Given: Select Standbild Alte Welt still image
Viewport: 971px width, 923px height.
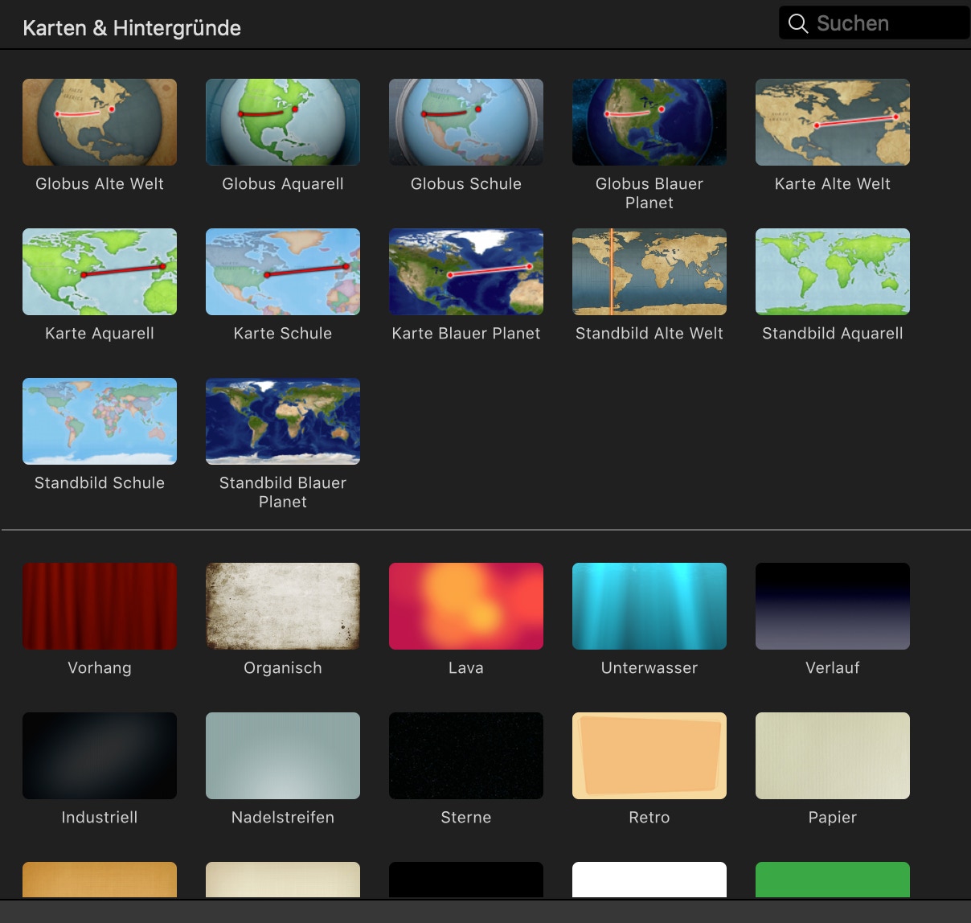Looking at the screenshot, I should click(x=649, y=272).
